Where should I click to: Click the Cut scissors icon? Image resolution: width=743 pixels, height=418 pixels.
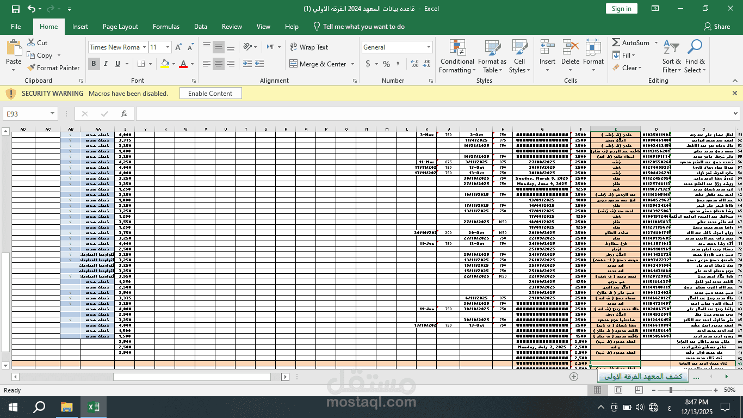31,42
